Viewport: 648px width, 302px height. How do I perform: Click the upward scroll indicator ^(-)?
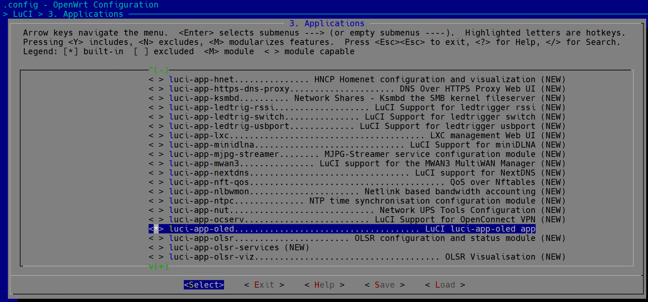coord(159,70)
